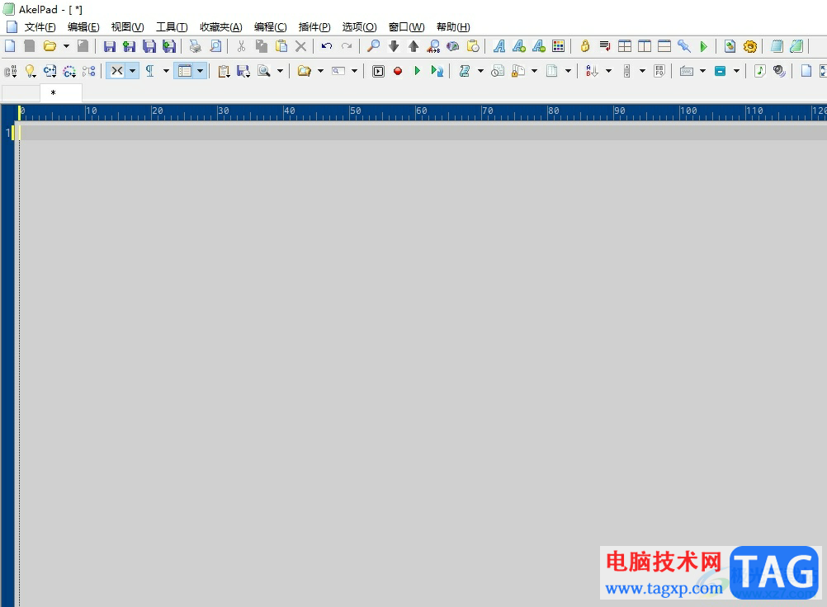Expand dropdown next to the scroll script icon
Screen dimensions: 827x607
pyautogui.click(x=480, y=71)
